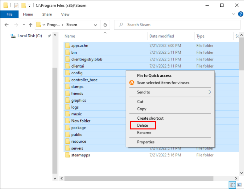Open the Help question mark icon
The width and height of the screenshot is (244, 189).
(240, 14)
